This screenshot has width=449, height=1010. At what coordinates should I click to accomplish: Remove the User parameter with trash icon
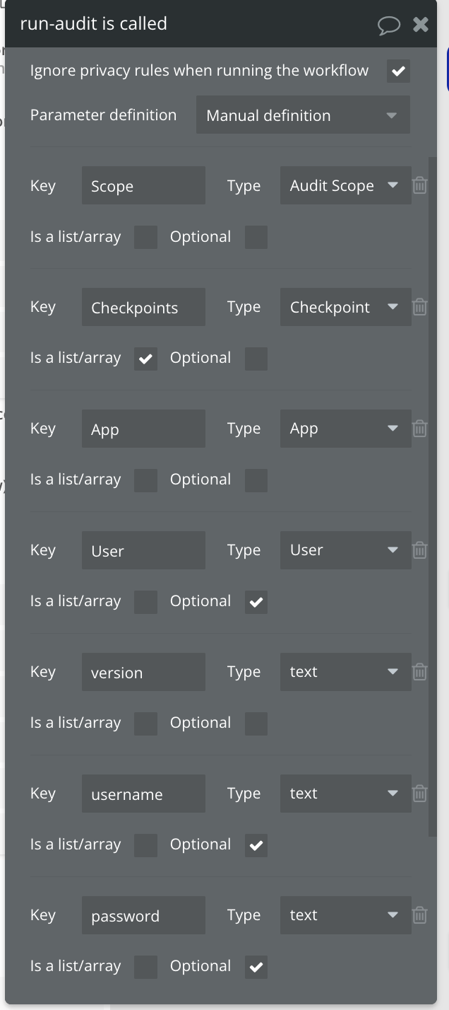pyautogui.click(x=419, y=550)
